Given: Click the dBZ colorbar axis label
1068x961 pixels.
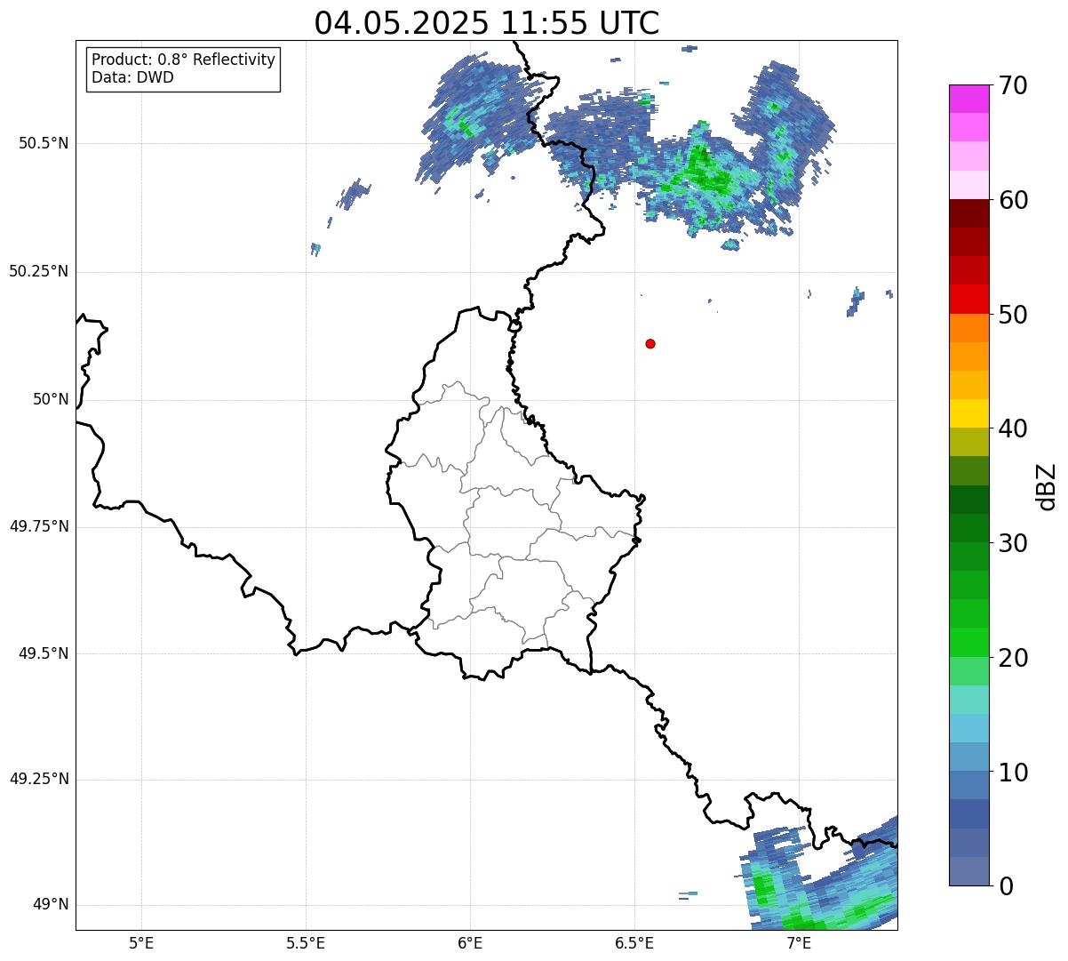Looking at the screenshot, I should 1047,486.
